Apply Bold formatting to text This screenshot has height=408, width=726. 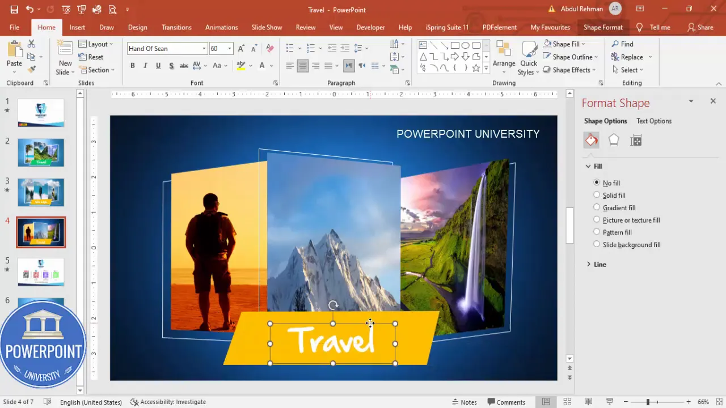(x=133, y=66)
